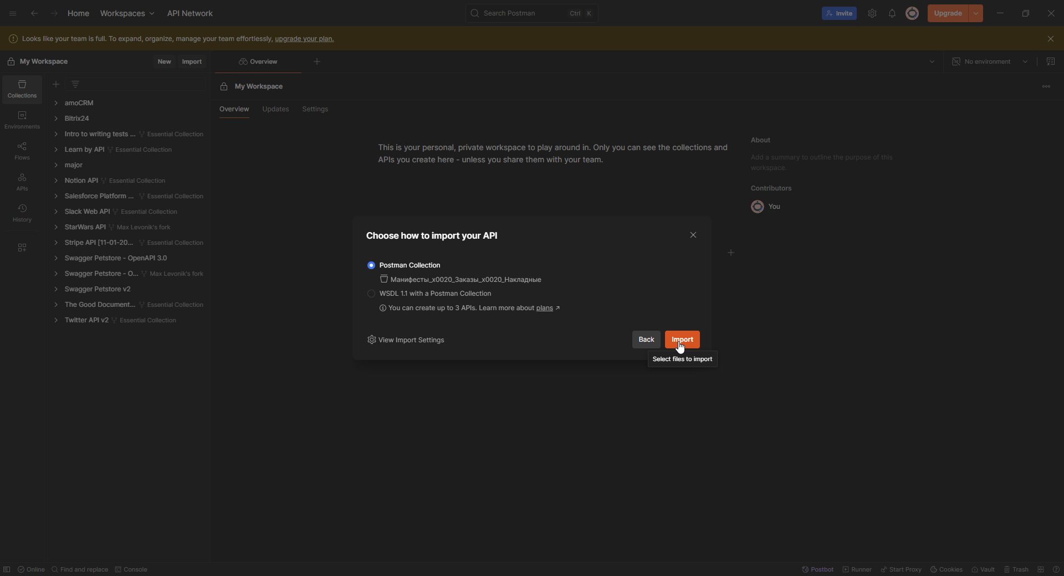Click the Invite button
Image resolution: width=1064 pixels, height=576 pixels.
pyautogui.click(x=839, y=13)
